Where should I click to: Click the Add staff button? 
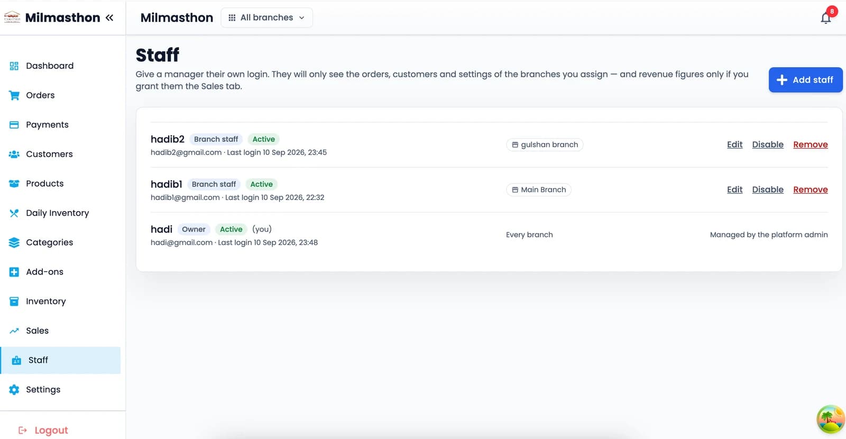[805, 80]
